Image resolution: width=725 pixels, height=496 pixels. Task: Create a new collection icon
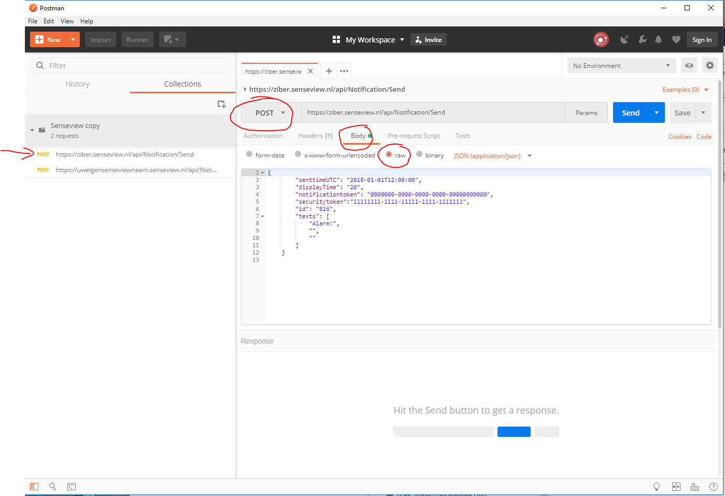tap(221, 104)
